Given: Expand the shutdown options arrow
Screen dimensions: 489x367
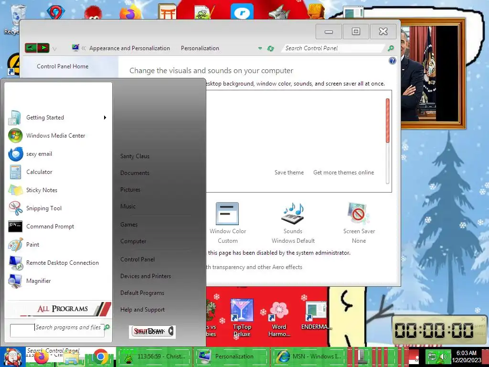Looking at the screenshot, I should 171,331.
